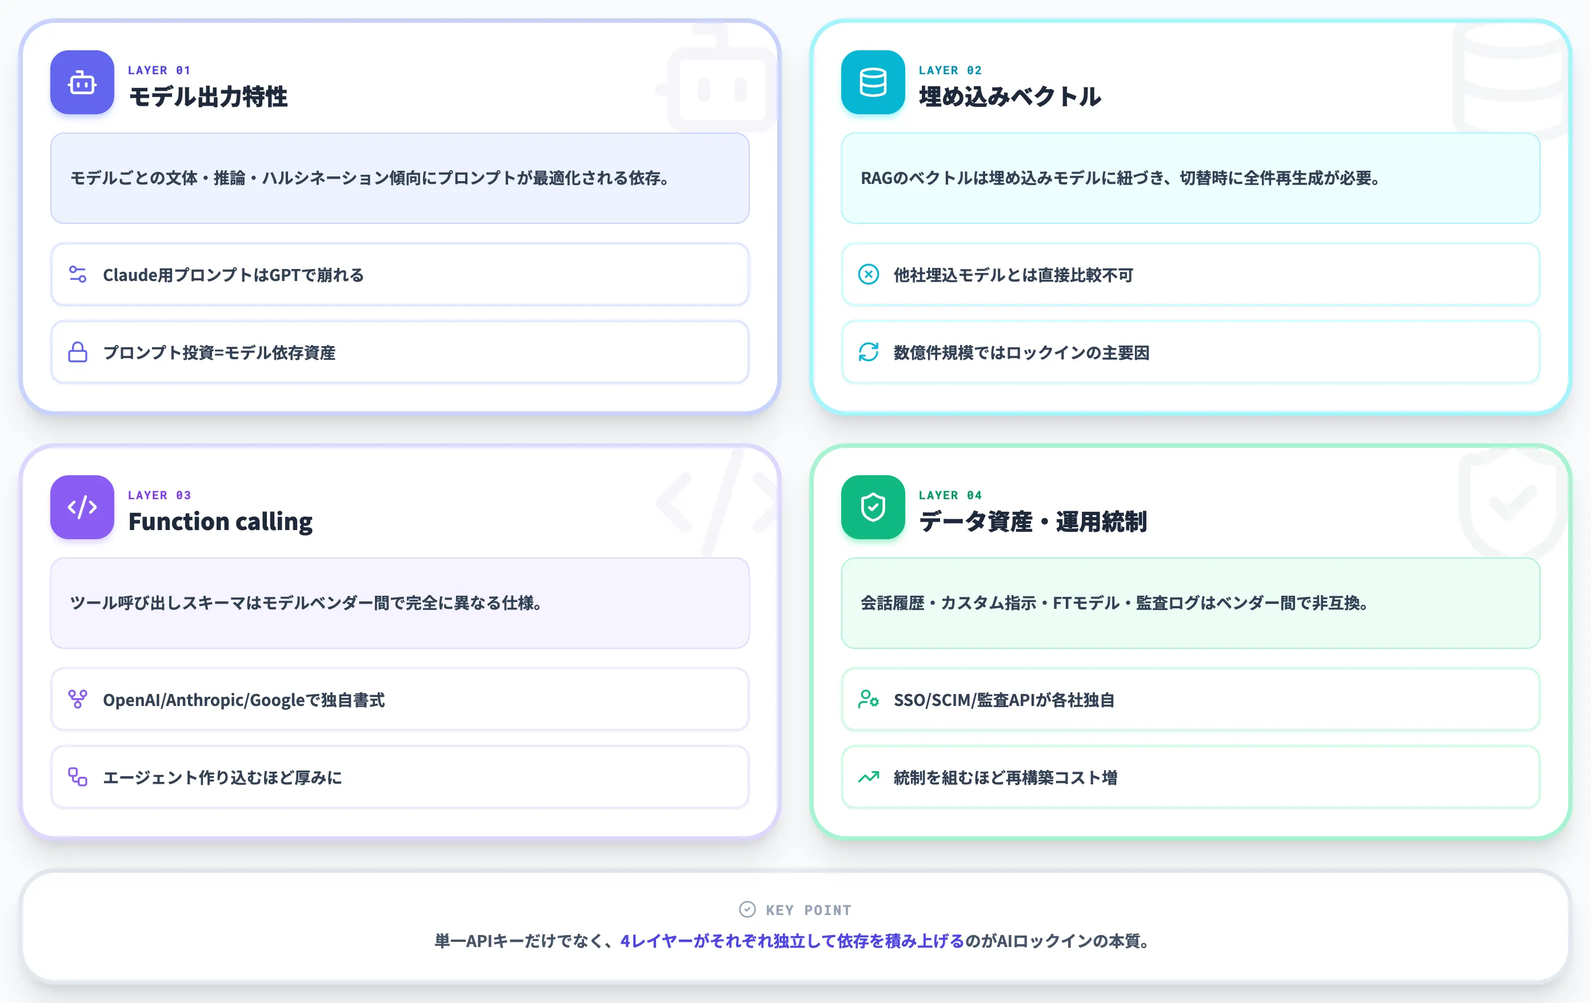
Task: Select the プロンプト投資=モデル依存資産 text
Action: click(219, 352)
